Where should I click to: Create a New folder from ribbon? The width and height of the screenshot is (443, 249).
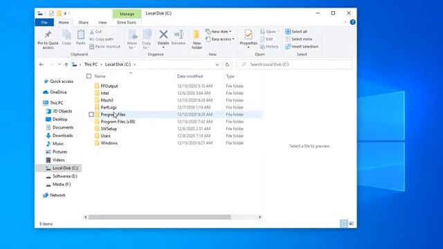click(197, 39)
